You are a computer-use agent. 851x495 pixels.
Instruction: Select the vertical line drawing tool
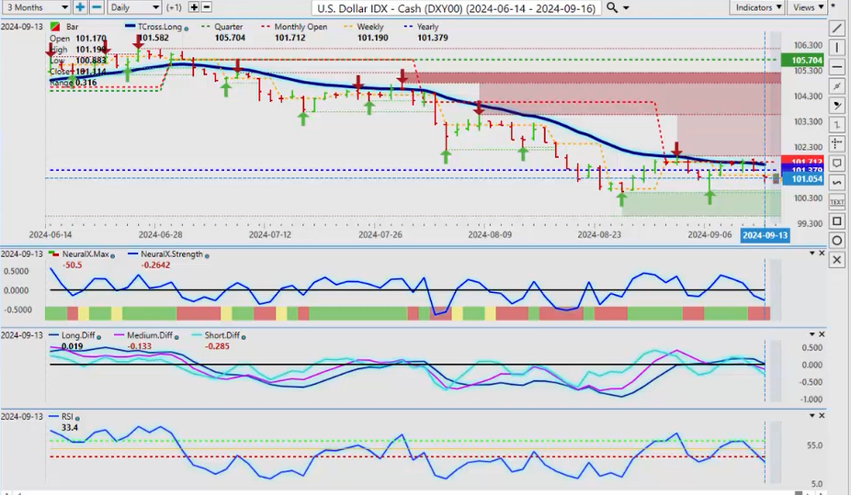(x=837, y=48)
